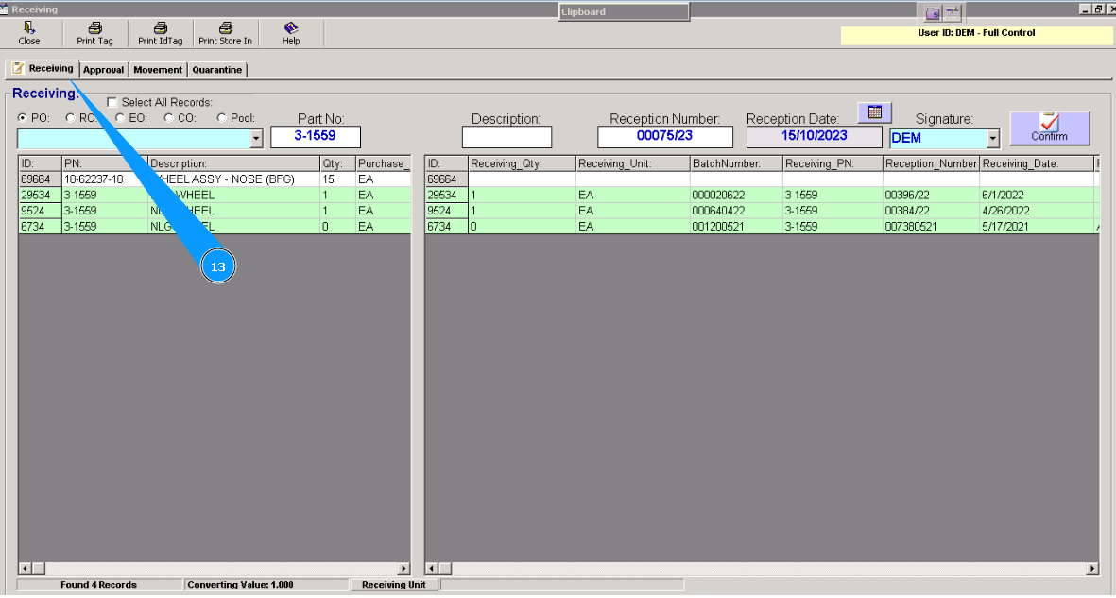
Task: Click into the Part No field
Action: coord(316,137)
